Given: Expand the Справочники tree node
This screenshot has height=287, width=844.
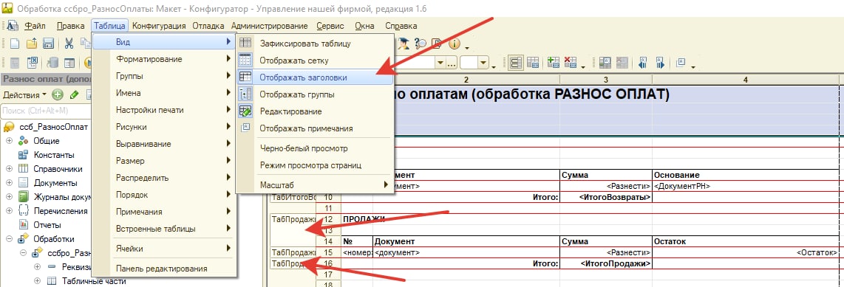Looking at the screenshot, I should [9, 169].
